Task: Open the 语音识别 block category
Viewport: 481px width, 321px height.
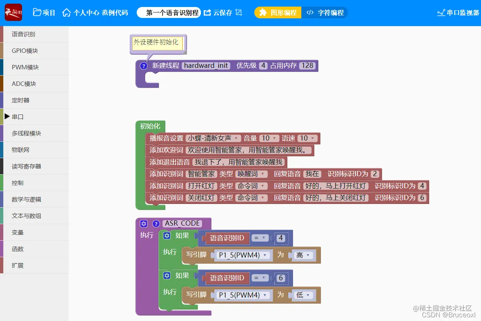Action: pos(34,34)
